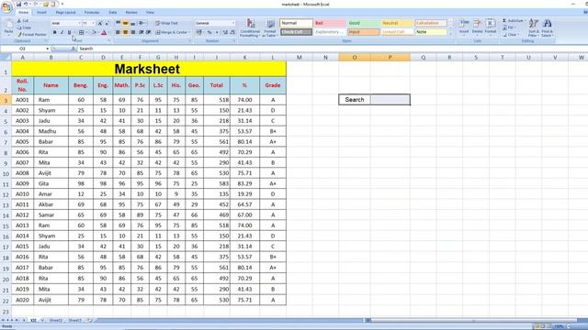
Task: Increase the cell indent
Action: tap(149, 33)
